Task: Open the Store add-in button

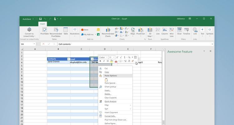Action: (x=85, y=30)
